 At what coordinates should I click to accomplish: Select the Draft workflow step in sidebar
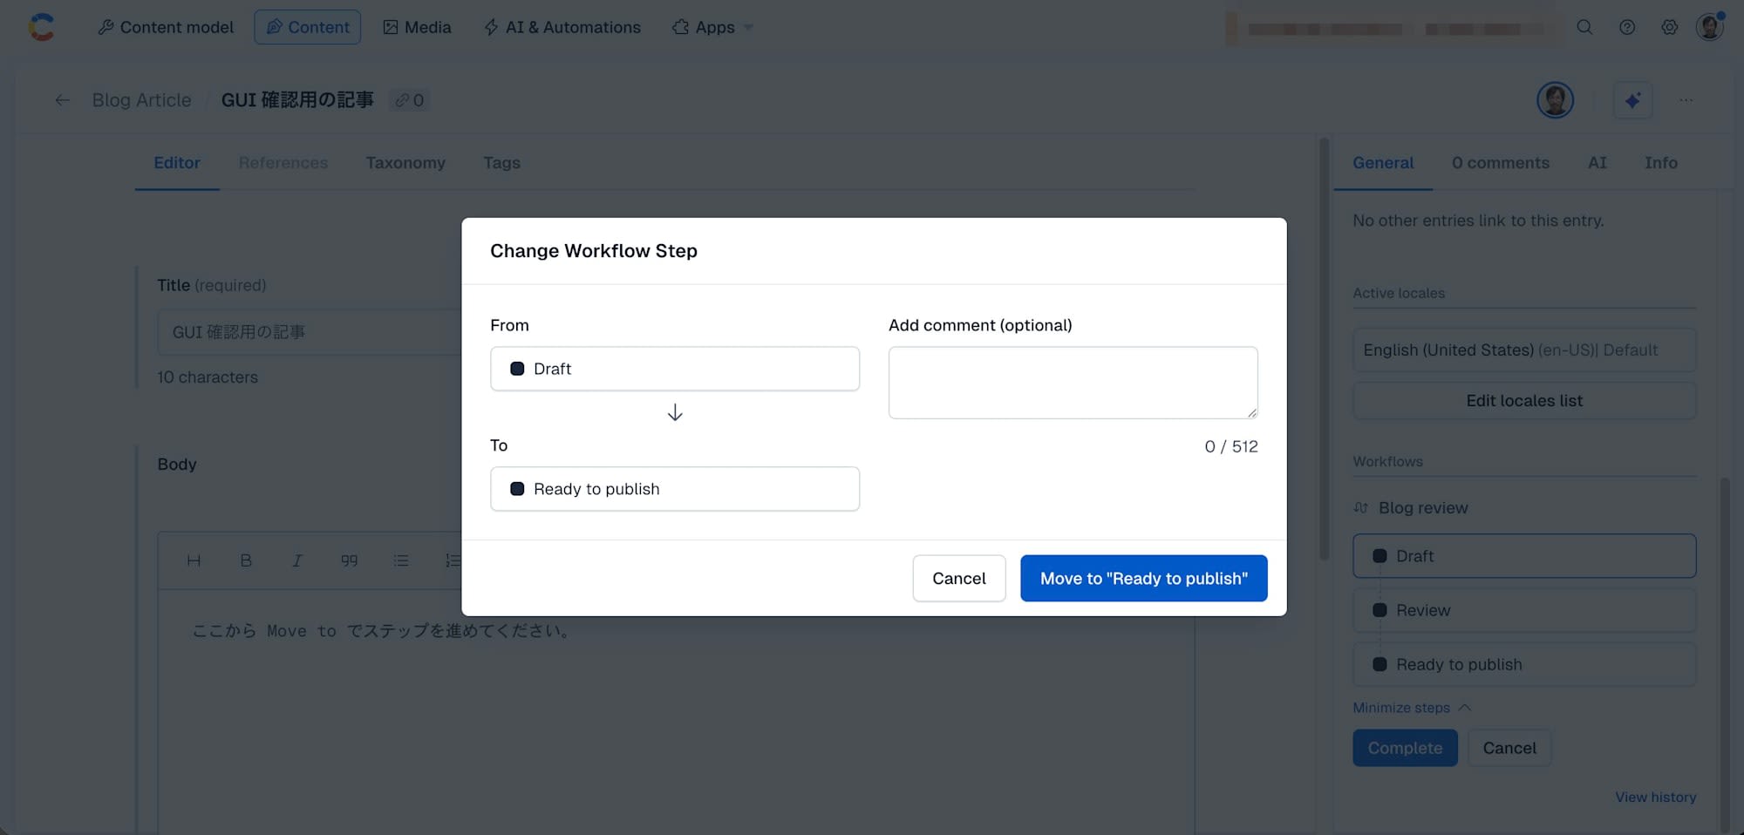[x=1524, y=556]
